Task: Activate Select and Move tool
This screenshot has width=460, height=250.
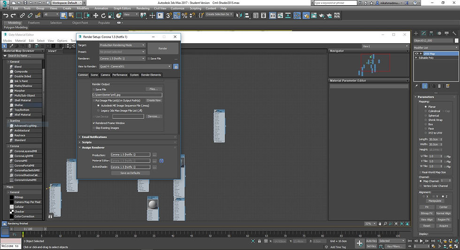Action: tap(96, 16)
